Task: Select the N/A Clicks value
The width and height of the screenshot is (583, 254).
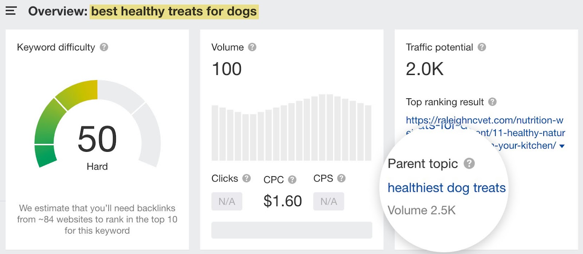Action: 227,201
